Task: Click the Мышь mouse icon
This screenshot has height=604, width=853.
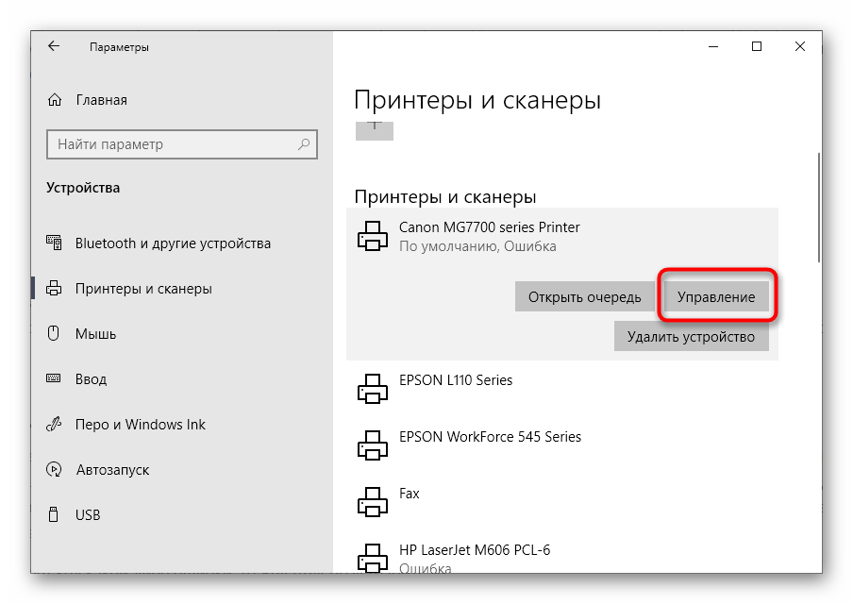Action: tap(55, 334)
